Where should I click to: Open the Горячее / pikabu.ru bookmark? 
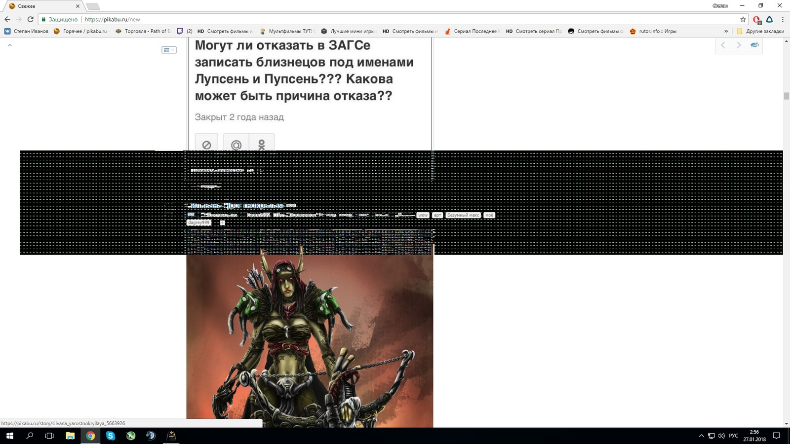click(x=80, y=31)
